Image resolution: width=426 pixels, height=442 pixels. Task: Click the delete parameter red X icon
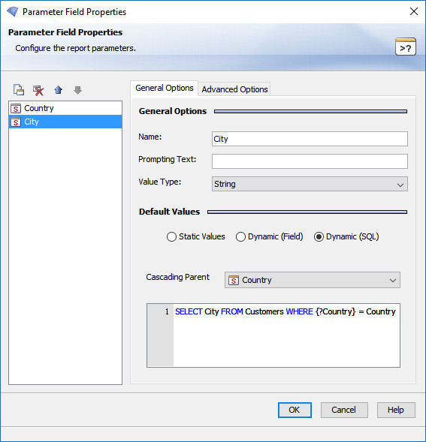(38, 90)
